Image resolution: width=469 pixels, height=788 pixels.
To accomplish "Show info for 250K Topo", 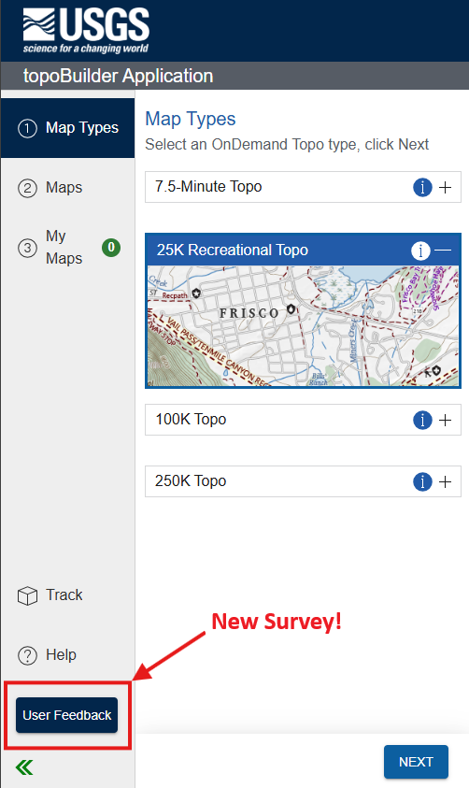I will coord(422,482).
